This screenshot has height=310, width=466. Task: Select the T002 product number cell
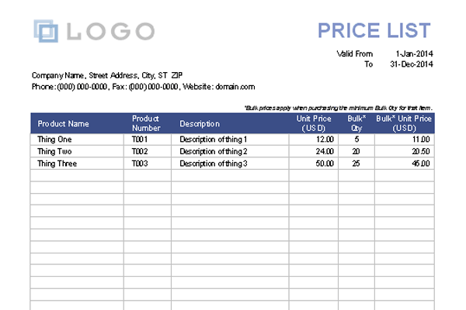[x=140, y=151]
